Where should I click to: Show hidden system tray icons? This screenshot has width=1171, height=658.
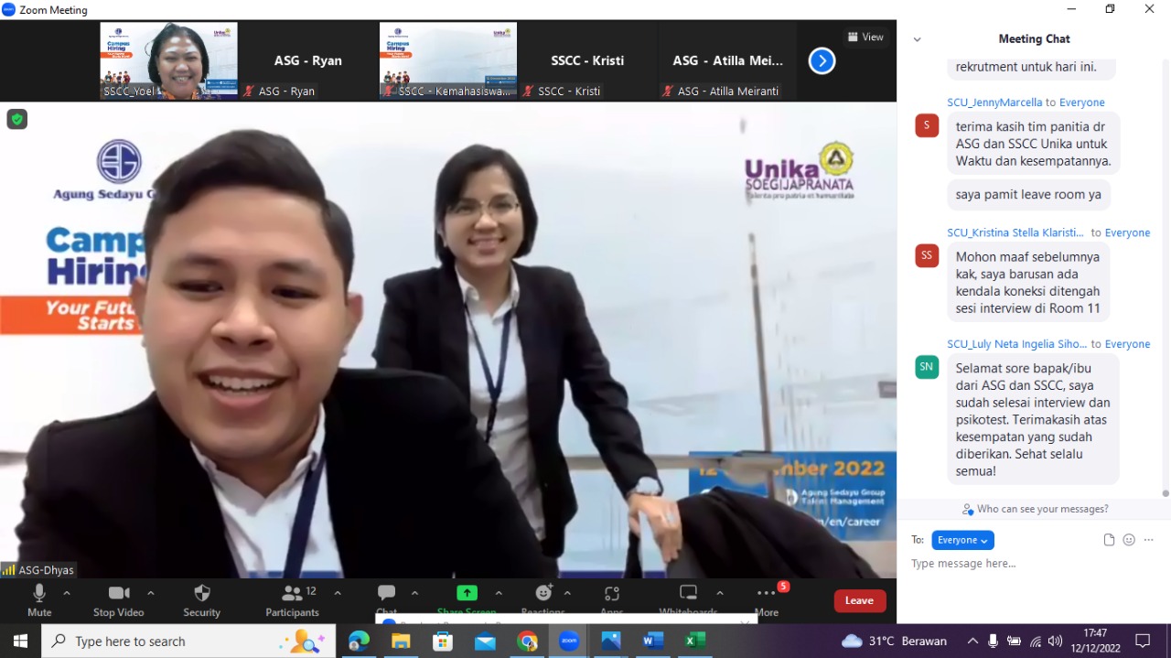point(972,641)
